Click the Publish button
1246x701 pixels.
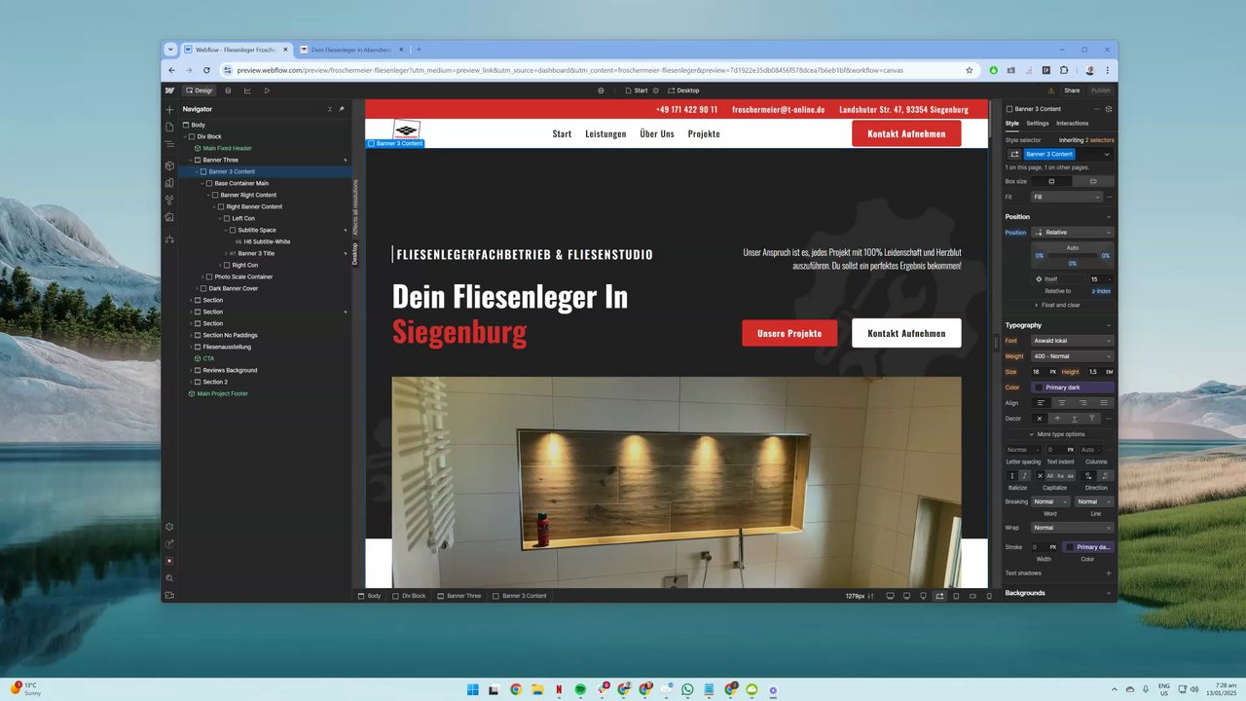(x=1101, y=91)
